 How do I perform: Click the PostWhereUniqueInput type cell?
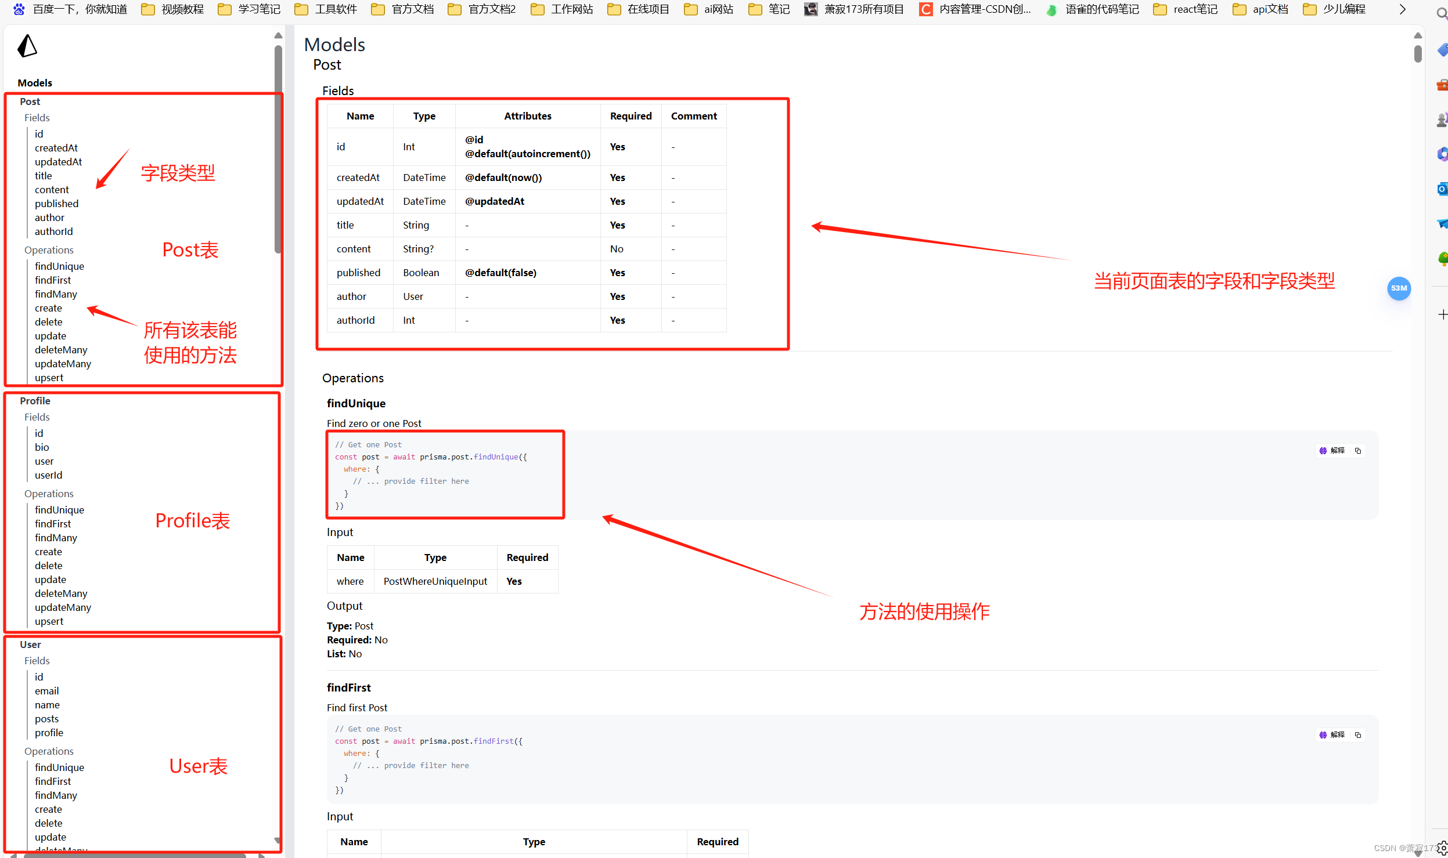[x=435, y=581]
